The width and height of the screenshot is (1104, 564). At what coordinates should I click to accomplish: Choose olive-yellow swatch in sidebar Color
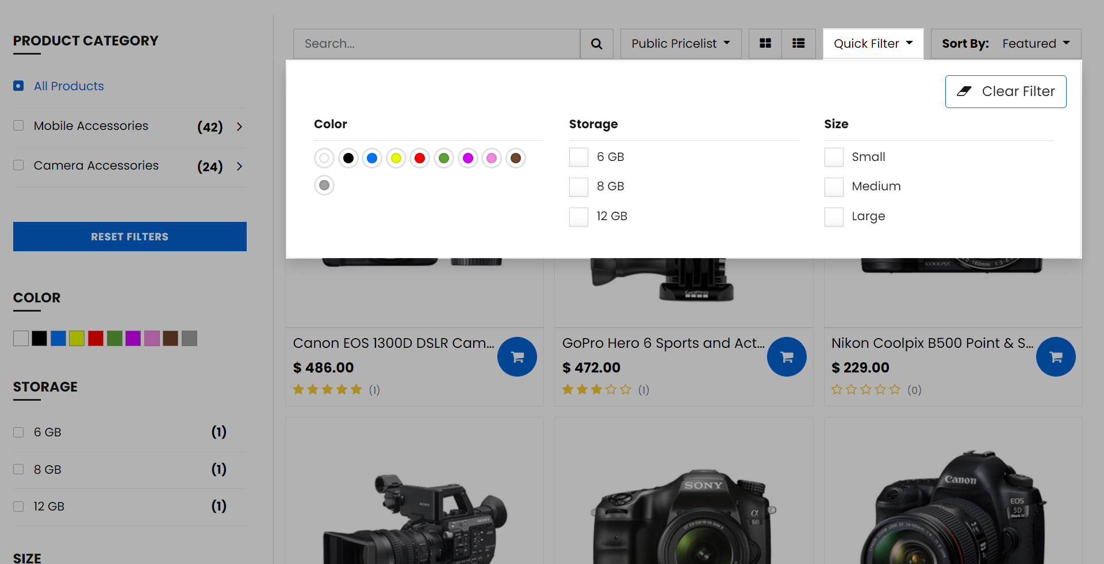point(76,339)
